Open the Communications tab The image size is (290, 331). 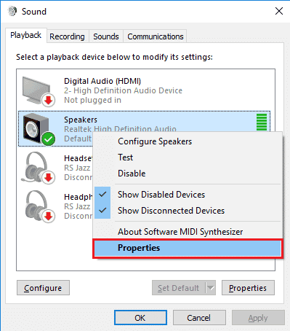point(156,36)
